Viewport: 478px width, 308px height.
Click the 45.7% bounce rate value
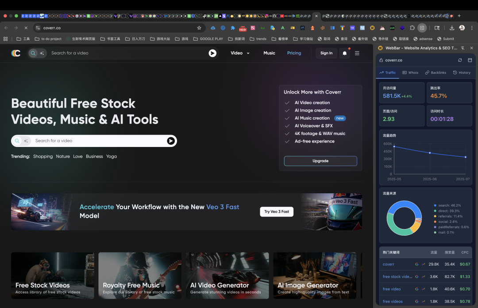[x=439, y=96]
